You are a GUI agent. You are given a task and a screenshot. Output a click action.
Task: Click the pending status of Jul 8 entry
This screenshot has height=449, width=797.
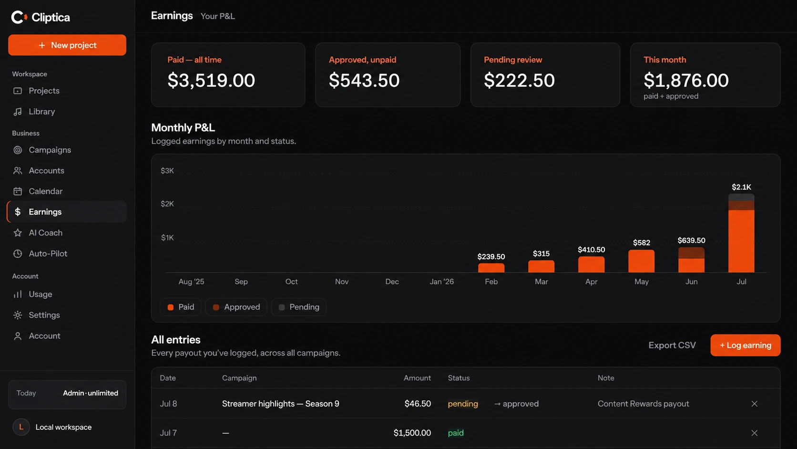tap(463, 404)
